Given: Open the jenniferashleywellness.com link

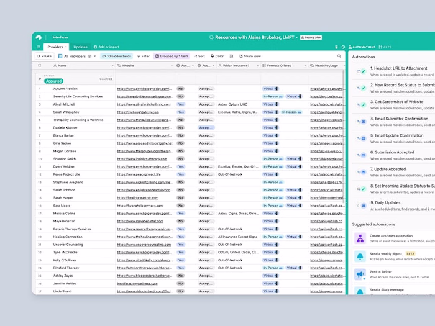Looking at the screenshot, I should pos(137,284).
